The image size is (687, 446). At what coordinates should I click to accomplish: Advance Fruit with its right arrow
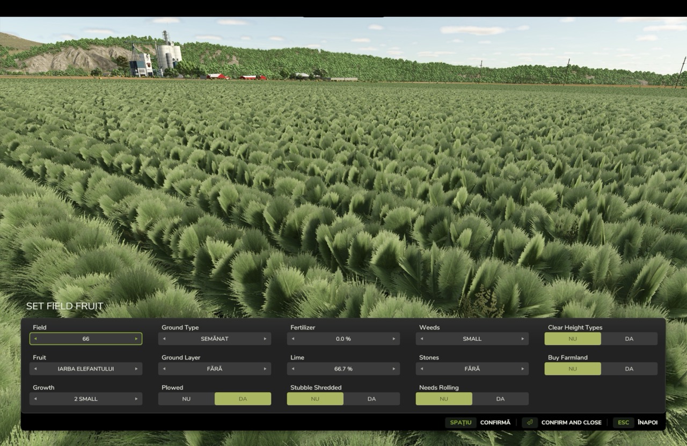tap(136, 369)
